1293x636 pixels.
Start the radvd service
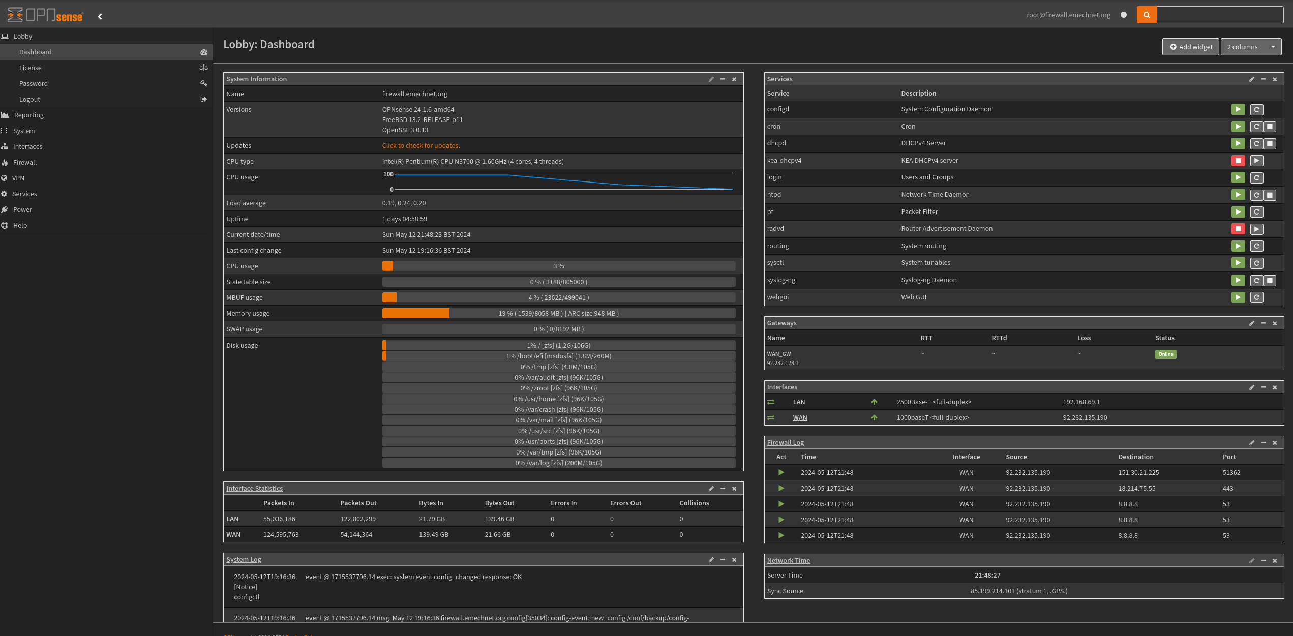[1256, 229]
